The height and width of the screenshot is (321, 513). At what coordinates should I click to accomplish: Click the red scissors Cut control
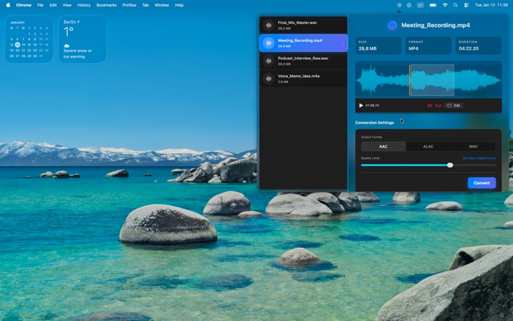point(434,105)
